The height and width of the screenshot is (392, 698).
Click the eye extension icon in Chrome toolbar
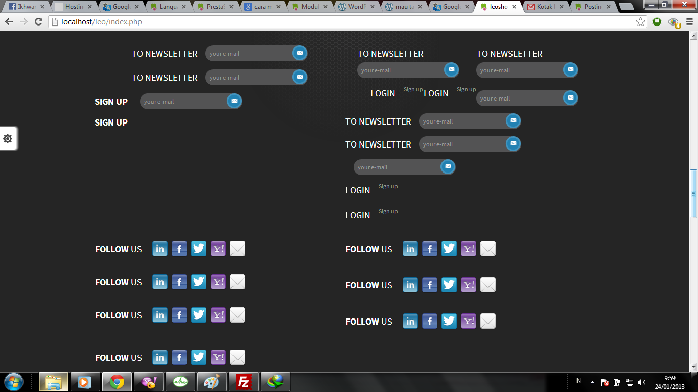[x=674, y=22]
